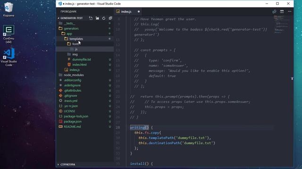Minimize the Visual Studio Code window
The height and width of the screenshot is (169, 302).
[x=267, y=4]
